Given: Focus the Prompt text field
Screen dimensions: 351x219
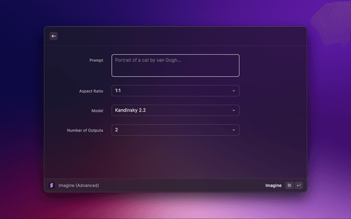Looking at the screenshot, I should click(x=175, y=66).
